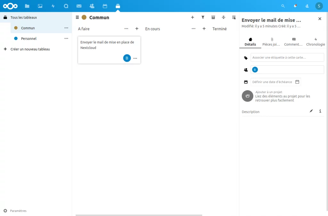Open the Files app icon
Screen dimensions: 328x216
27,6
